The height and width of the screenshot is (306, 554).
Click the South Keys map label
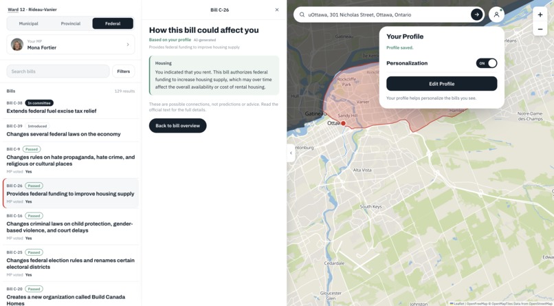(370, 207)
